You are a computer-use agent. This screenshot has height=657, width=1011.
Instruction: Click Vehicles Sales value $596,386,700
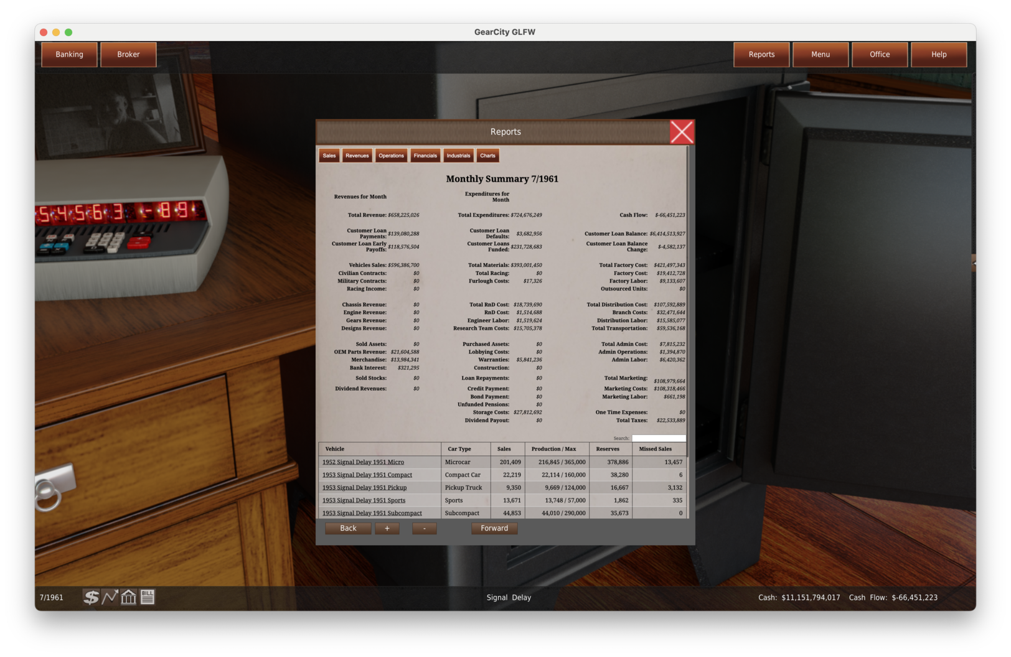403,265
